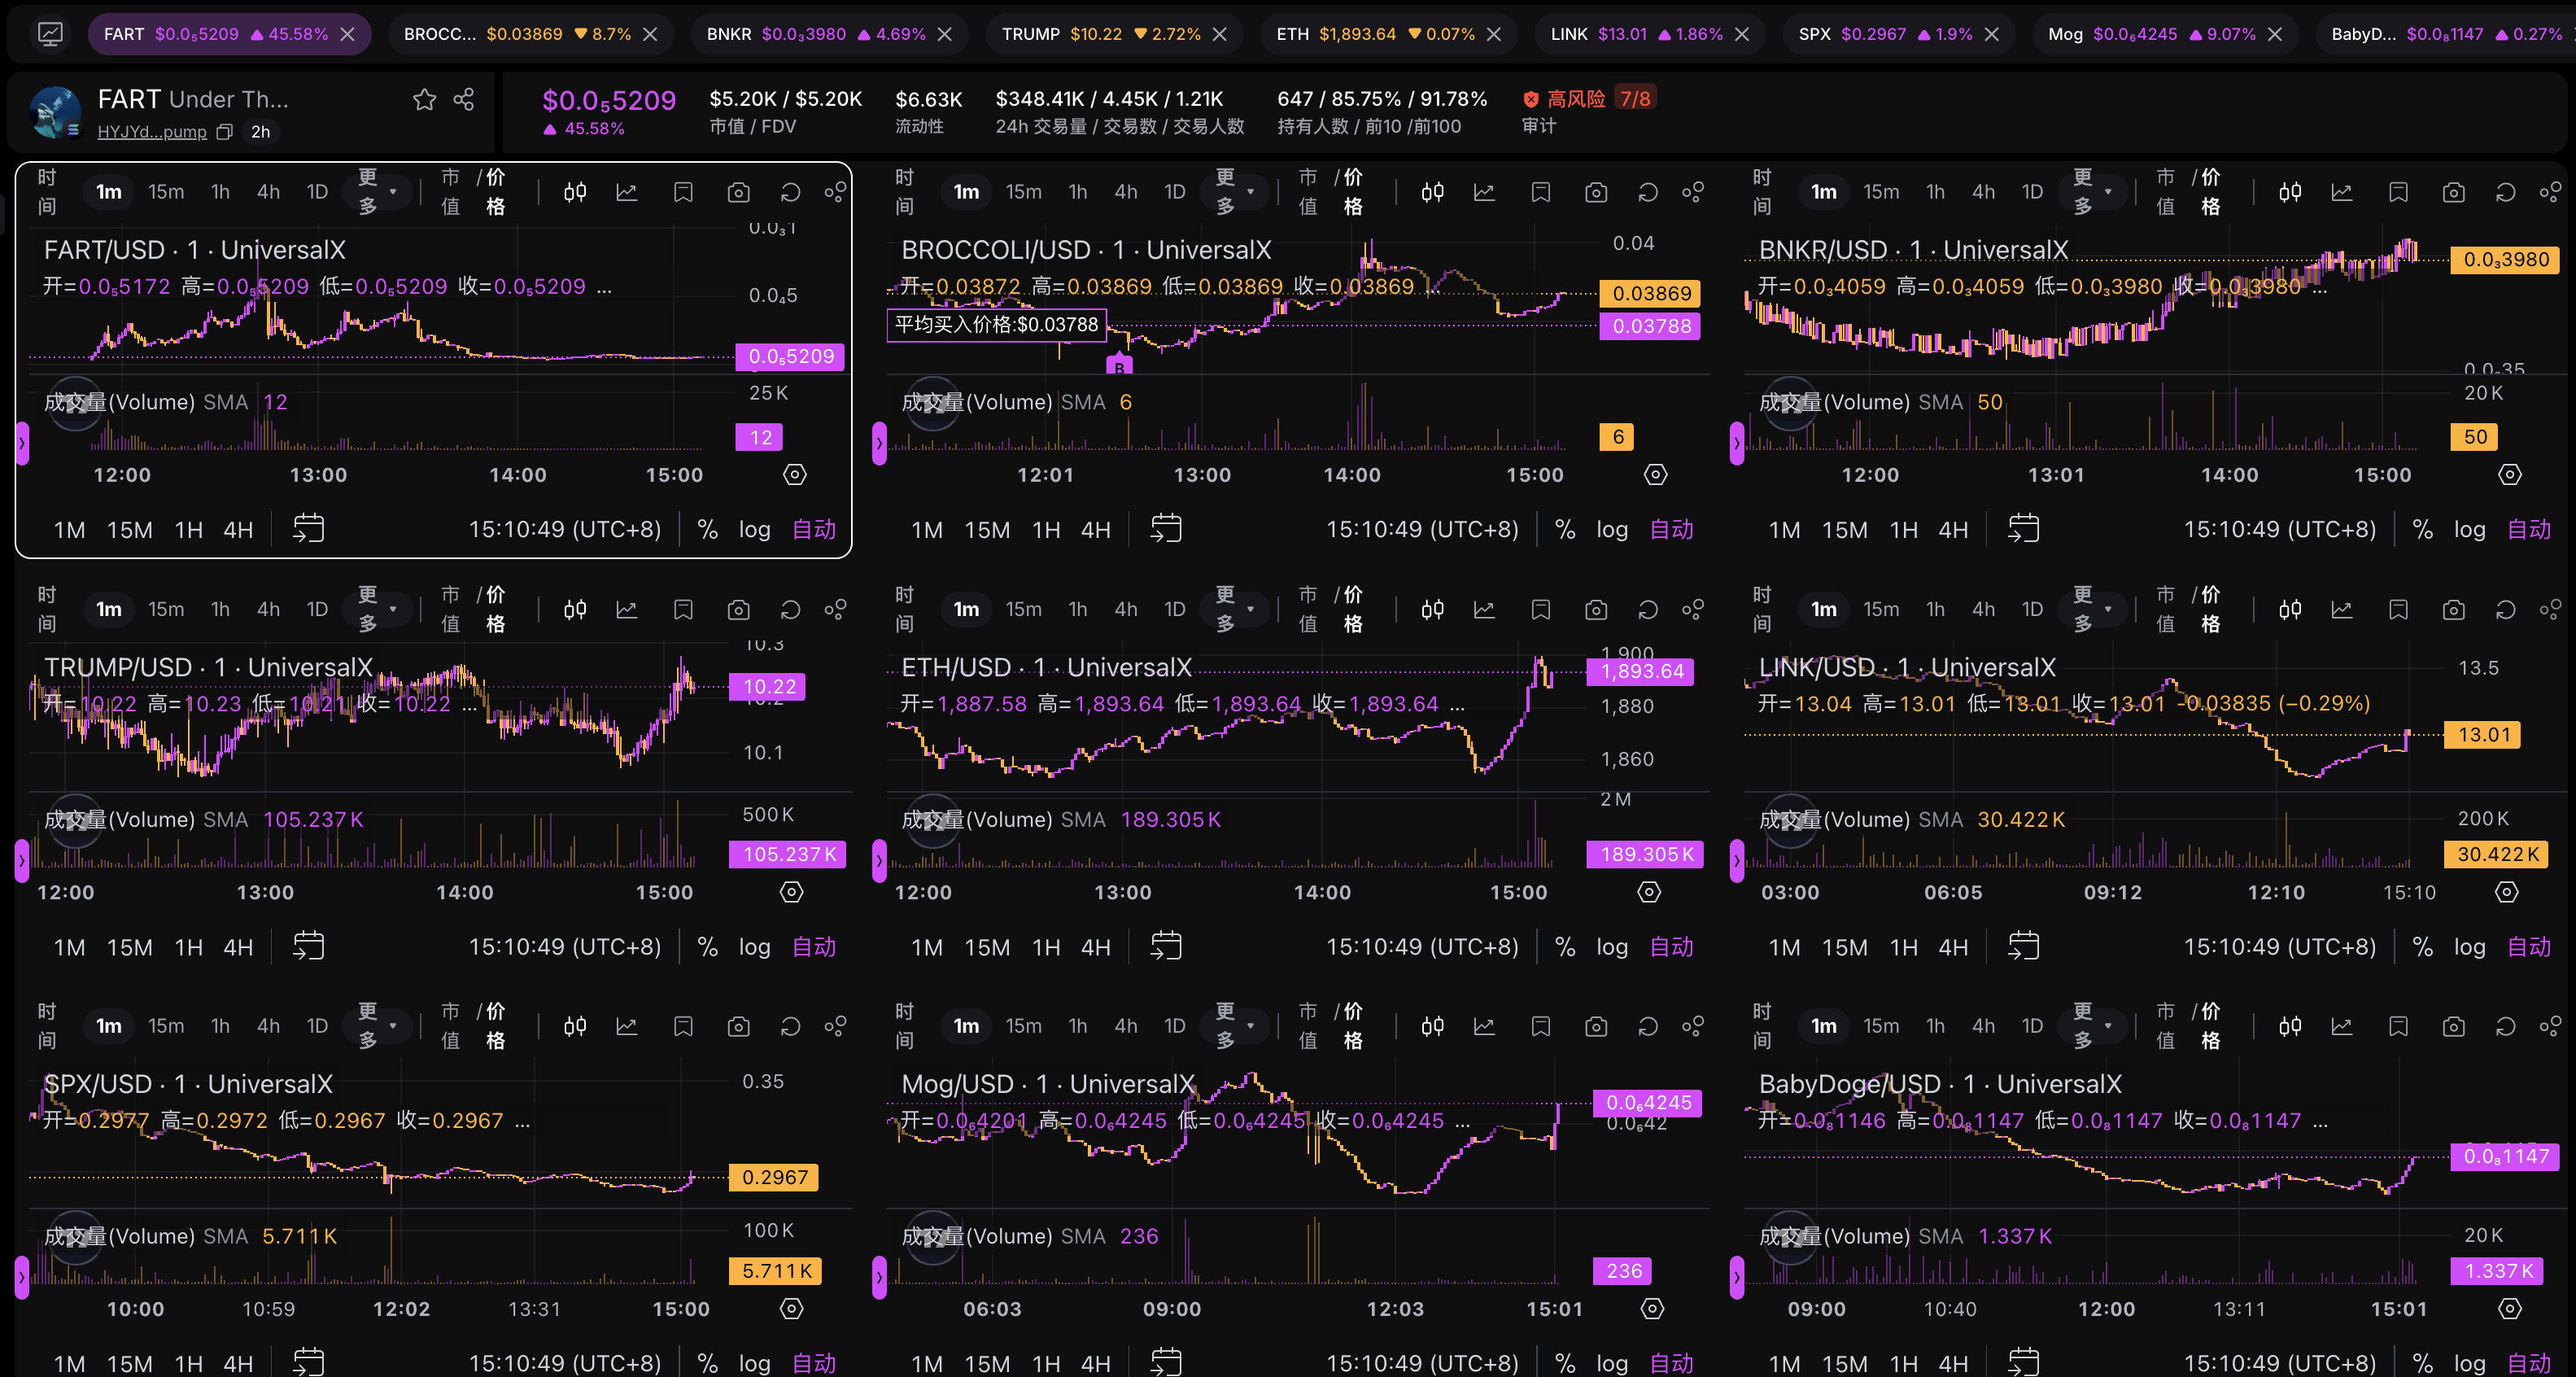This screenshot has height=1377, width=2576.
Task: Toggle percent scale on ETH/USD chart
Action: coord(1565,946)
